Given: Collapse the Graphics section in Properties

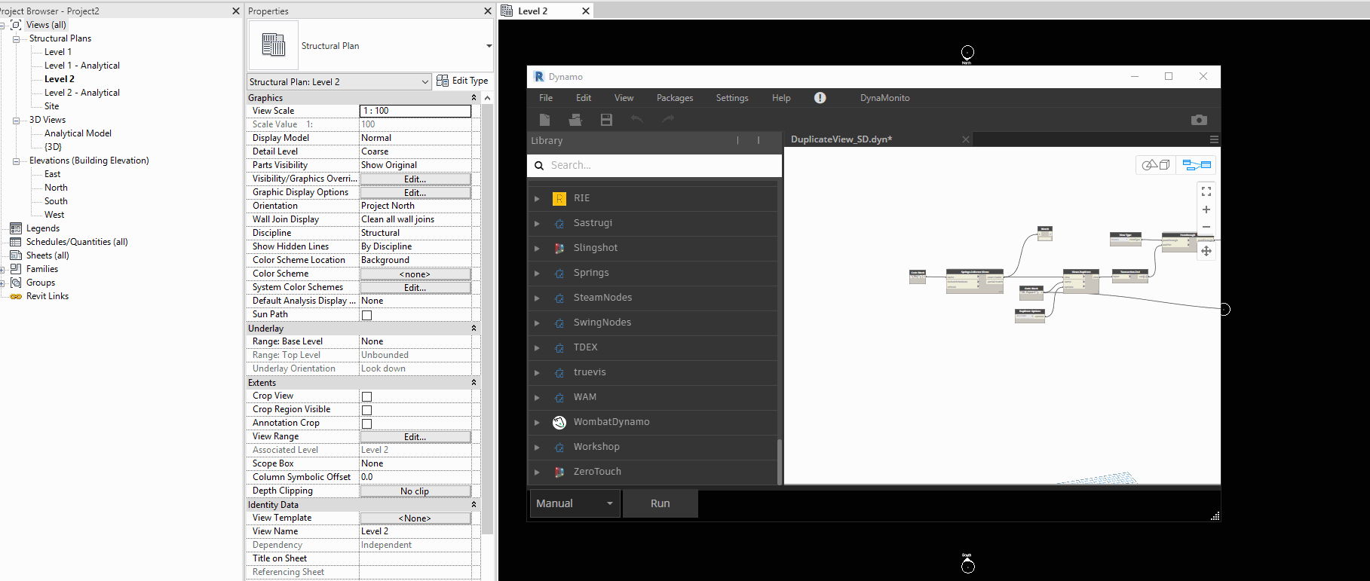Looking at the screenshot, I should (474, 98).
